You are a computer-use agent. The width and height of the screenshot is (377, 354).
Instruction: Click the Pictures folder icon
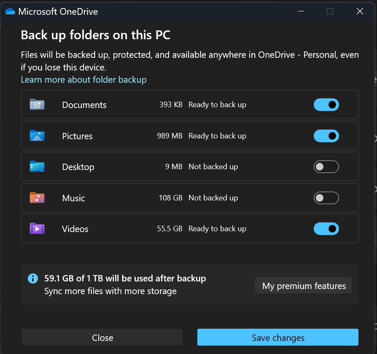(37, 135)
